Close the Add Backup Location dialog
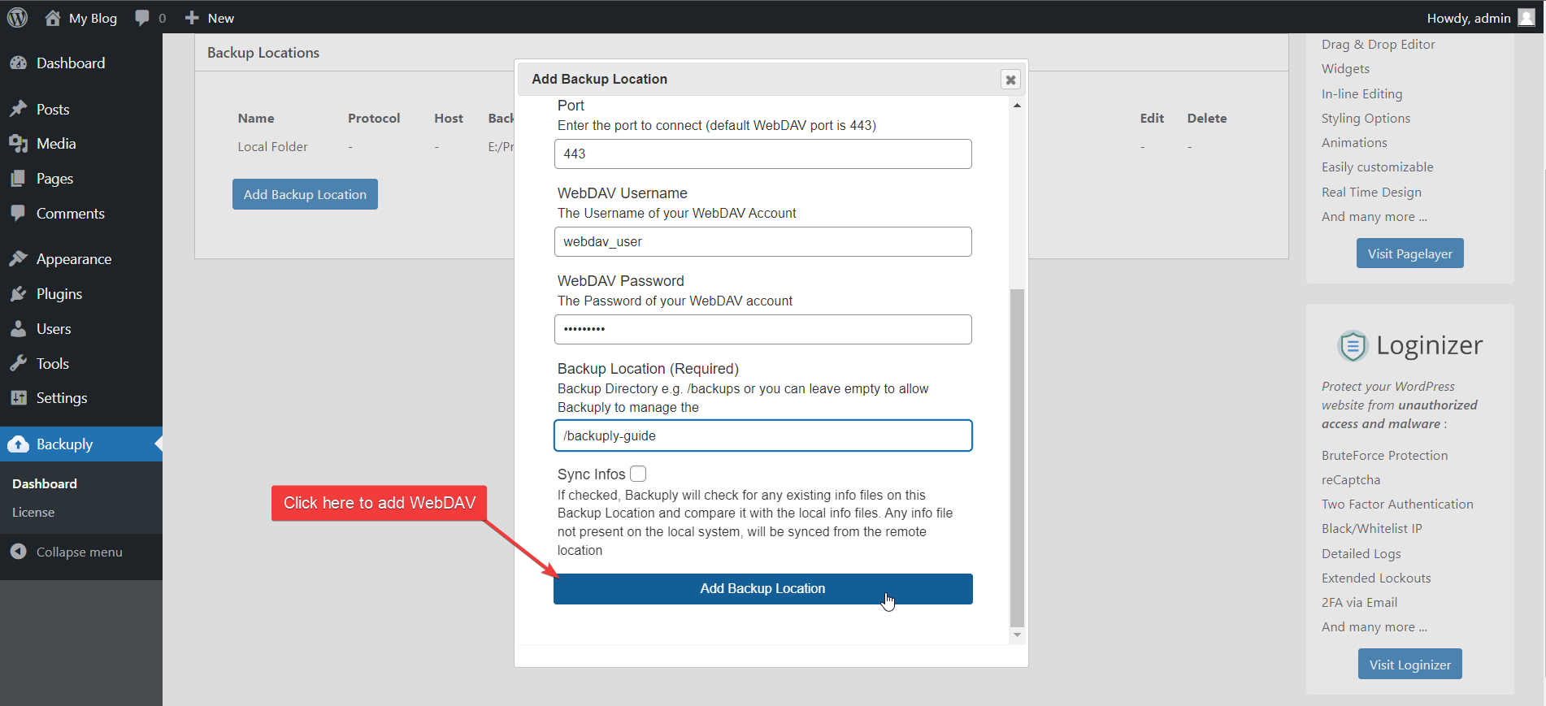 point(1010,80)
